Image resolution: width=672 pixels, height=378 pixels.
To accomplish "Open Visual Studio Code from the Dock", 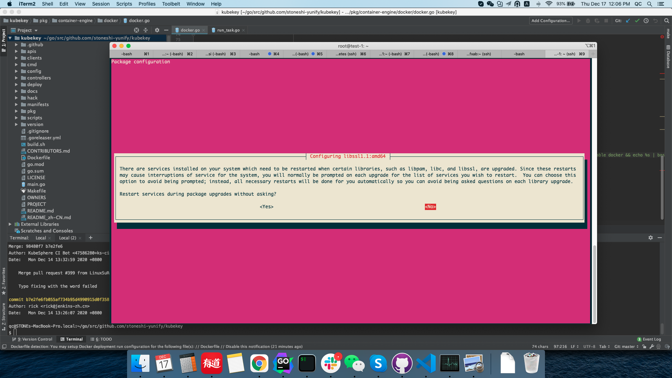I will tap(426, 363).
